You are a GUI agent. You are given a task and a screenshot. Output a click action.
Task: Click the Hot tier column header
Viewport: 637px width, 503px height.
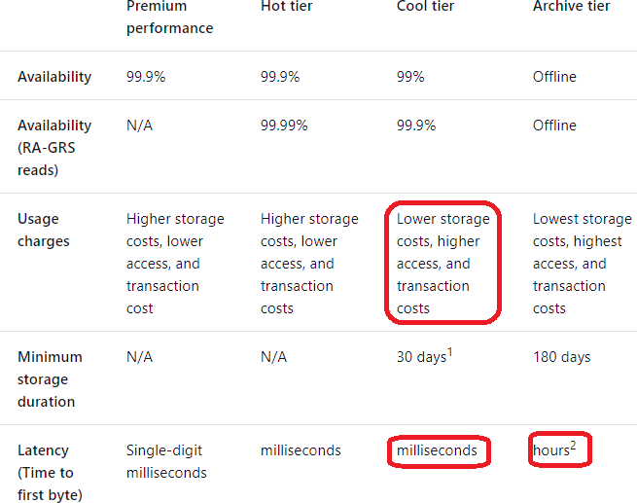tap(286, 8)
